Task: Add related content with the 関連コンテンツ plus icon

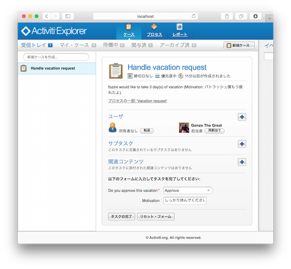Action: coord(242,162)
